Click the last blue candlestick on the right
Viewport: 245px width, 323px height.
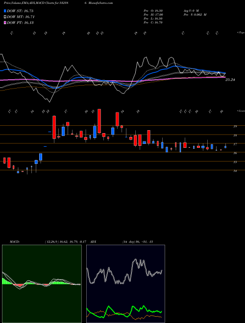coord(225,147)
